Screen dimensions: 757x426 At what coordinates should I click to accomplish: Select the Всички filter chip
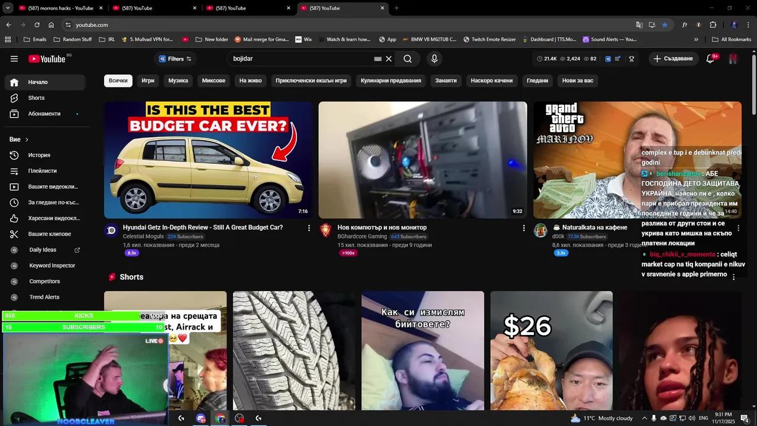pos(118,80)
